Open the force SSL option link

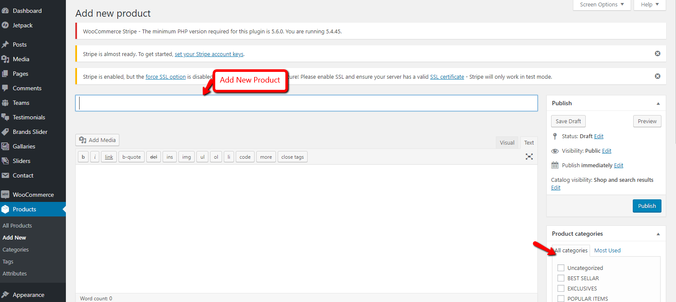166,77
